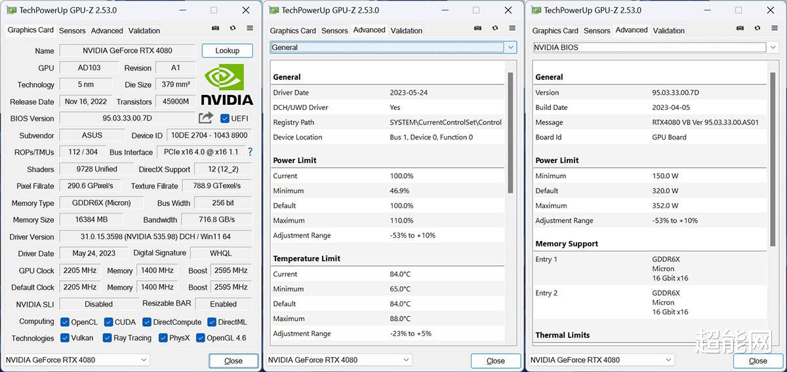Open the hamburger menu in right window
The image size is (787, 372).
coord(775,29)
